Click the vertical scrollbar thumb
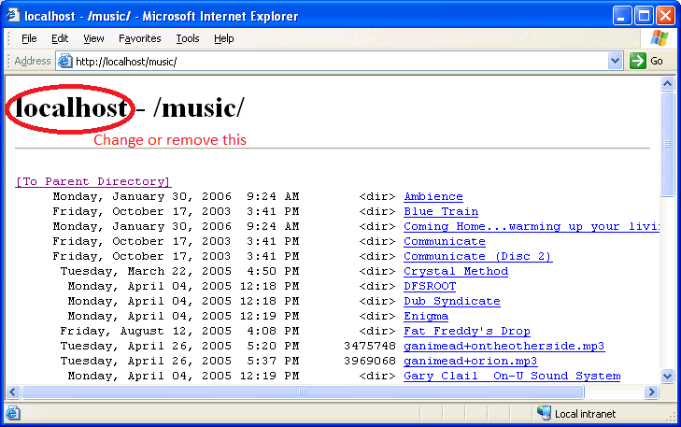 pos(668,144)
